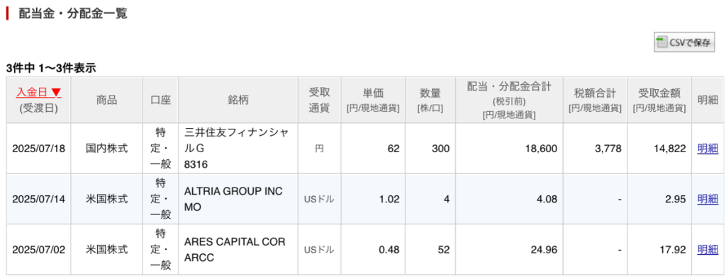The height and width of the screenshot is (276, 726).
Task: Click the 数量 column header
Action: [x=430, y=100]
